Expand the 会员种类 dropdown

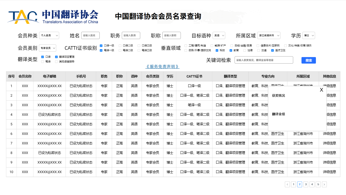click(x=49, y=35)
